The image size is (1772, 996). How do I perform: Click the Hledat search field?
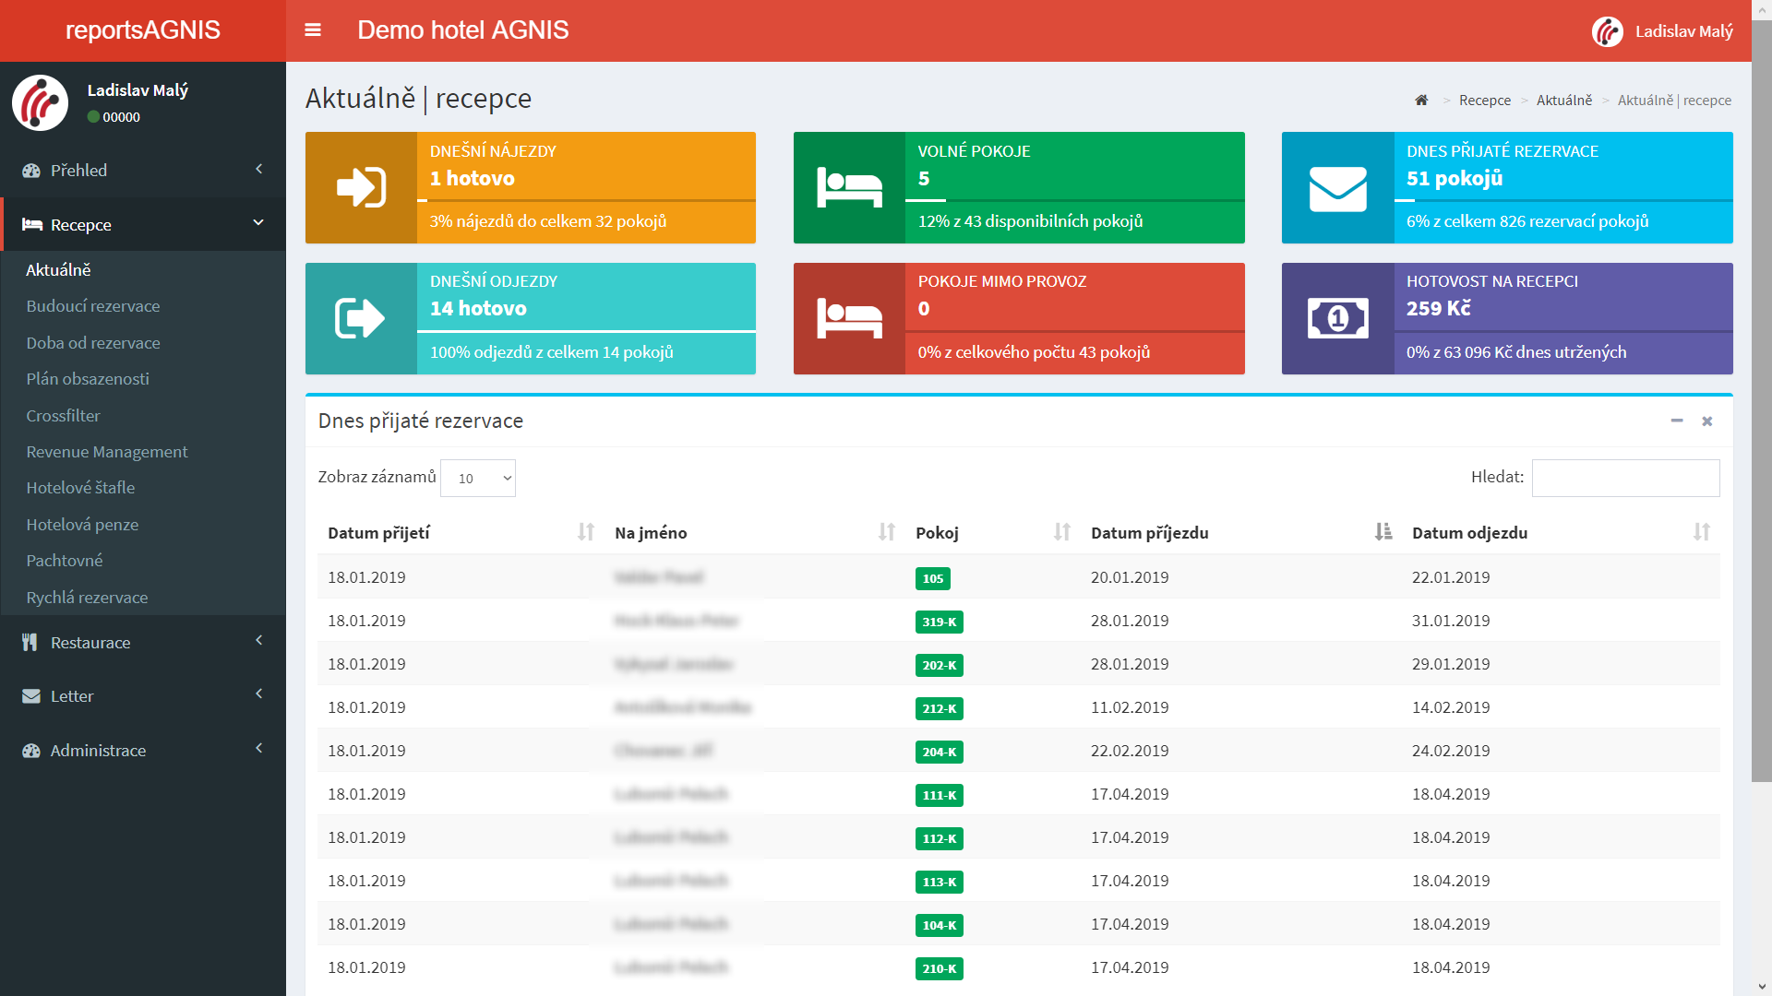click(x=1625, y=479)
